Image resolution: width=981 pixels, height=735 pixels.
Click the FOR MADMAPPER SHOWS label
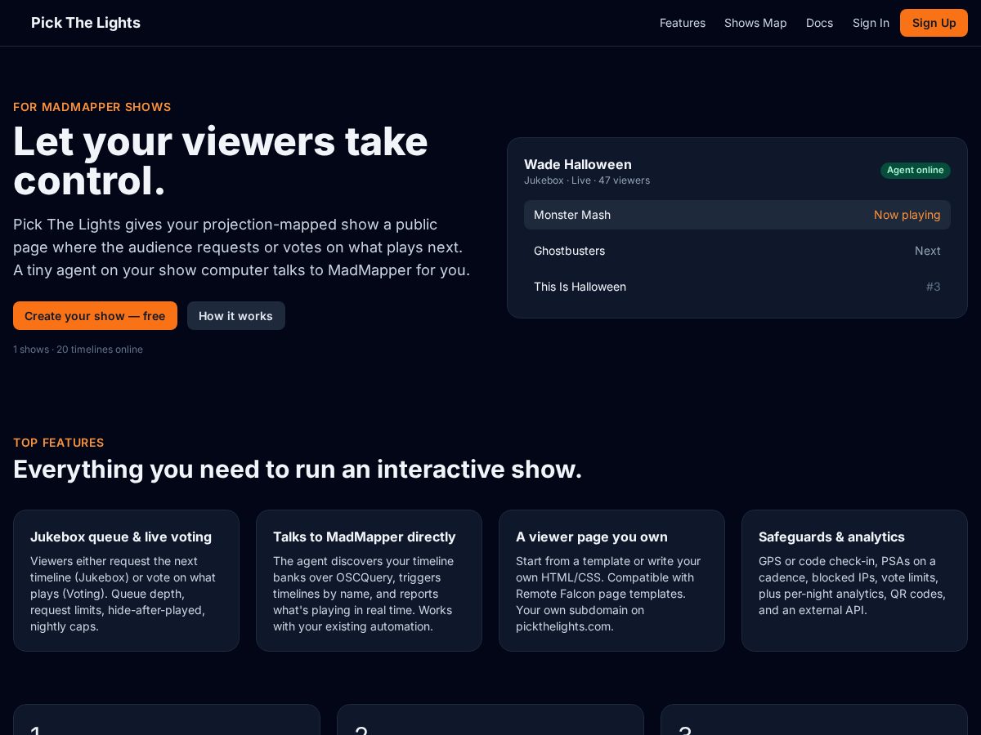tap(92, 107)
